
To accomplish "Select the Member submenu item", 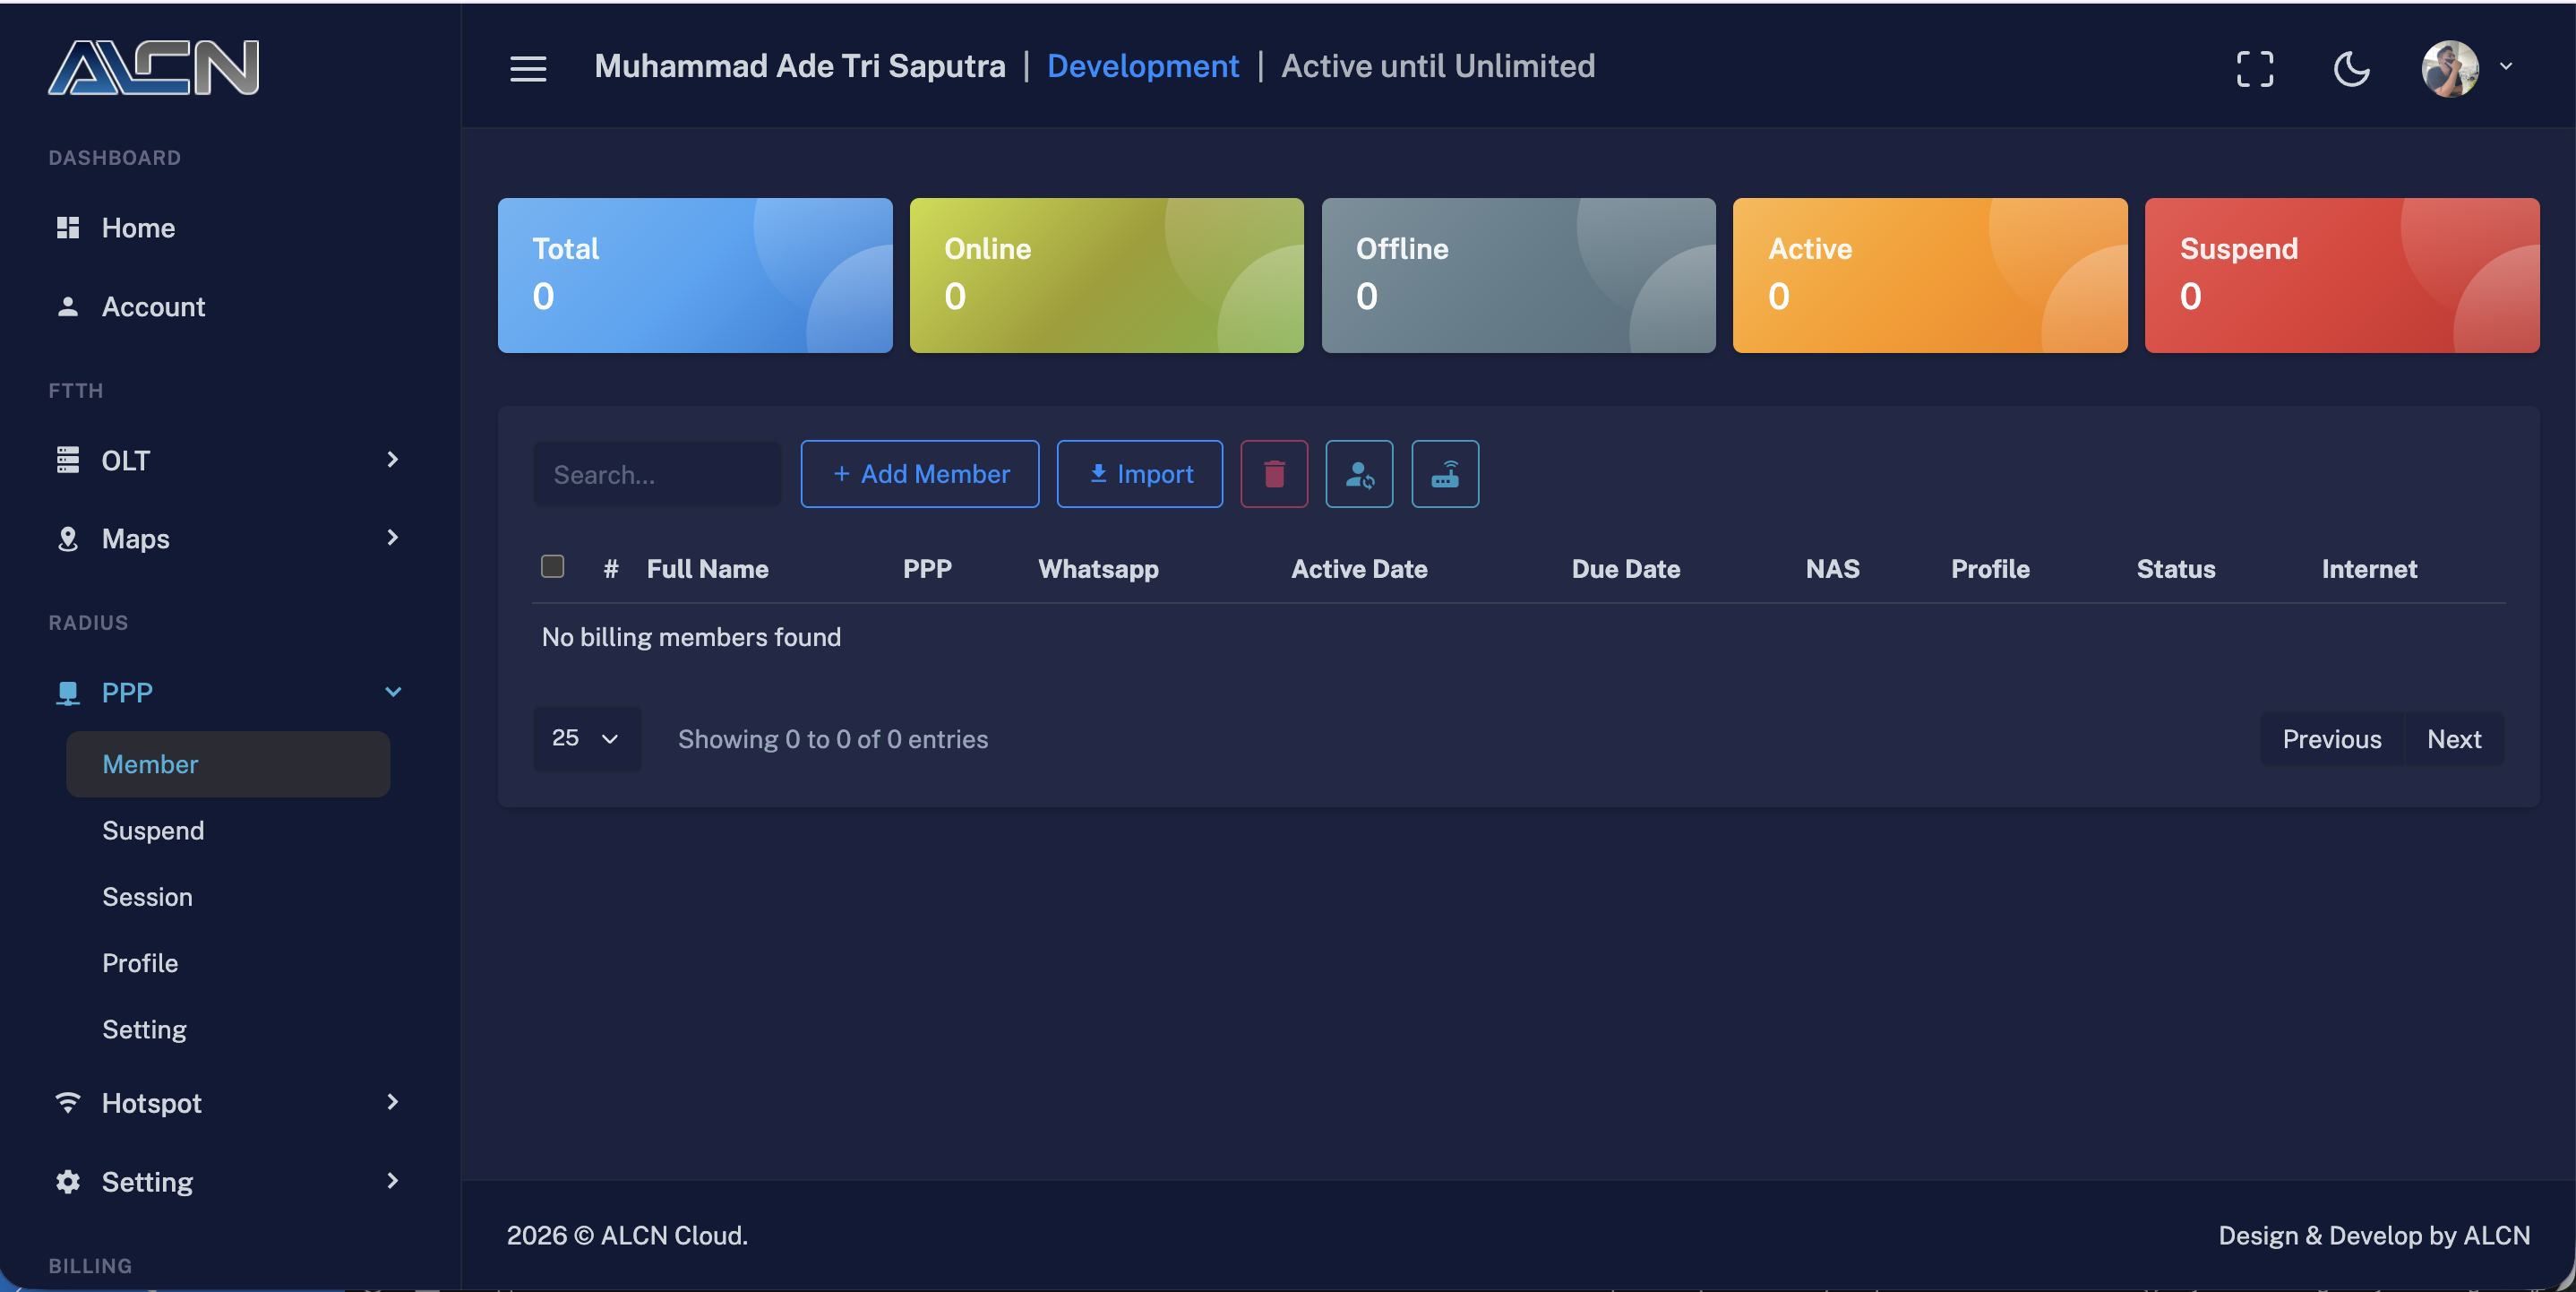I will click(228, 764).
